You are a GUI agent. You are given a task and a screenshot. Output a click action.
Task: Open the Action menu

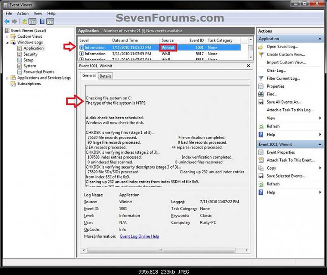tap(23, 13)
